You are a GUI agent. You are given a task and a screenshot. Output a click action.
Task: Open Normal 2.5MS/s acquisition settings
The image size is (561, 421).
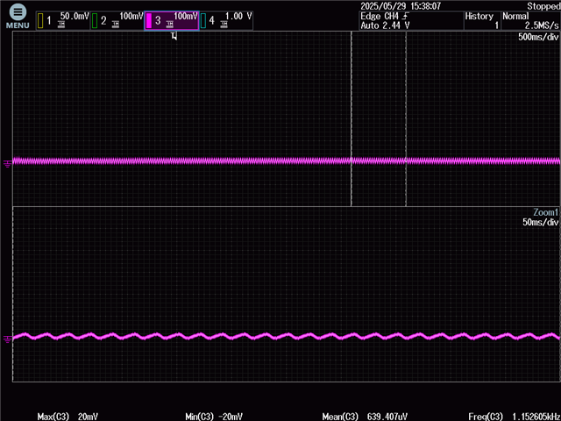point(531,21)
